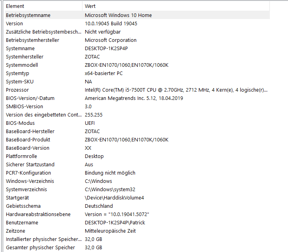Select the Systemmodell row label

pos(22,65)
